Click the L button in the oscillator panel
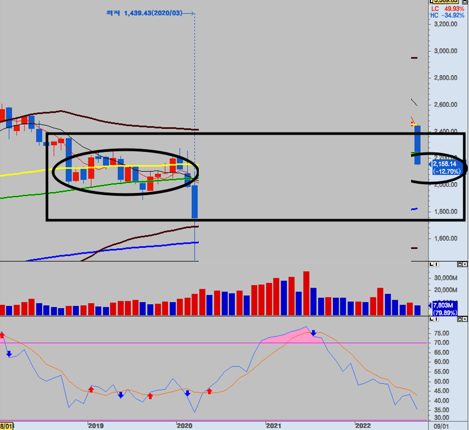Image resolution: width=469 pixels, height=430 pixels. tap(431, 319)
